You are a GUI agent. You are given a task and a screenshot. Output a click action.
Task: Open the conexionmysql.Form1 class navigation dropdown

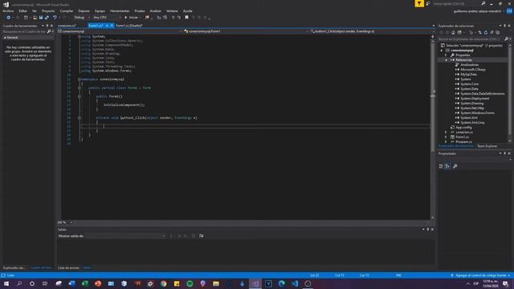pos(246,31)
